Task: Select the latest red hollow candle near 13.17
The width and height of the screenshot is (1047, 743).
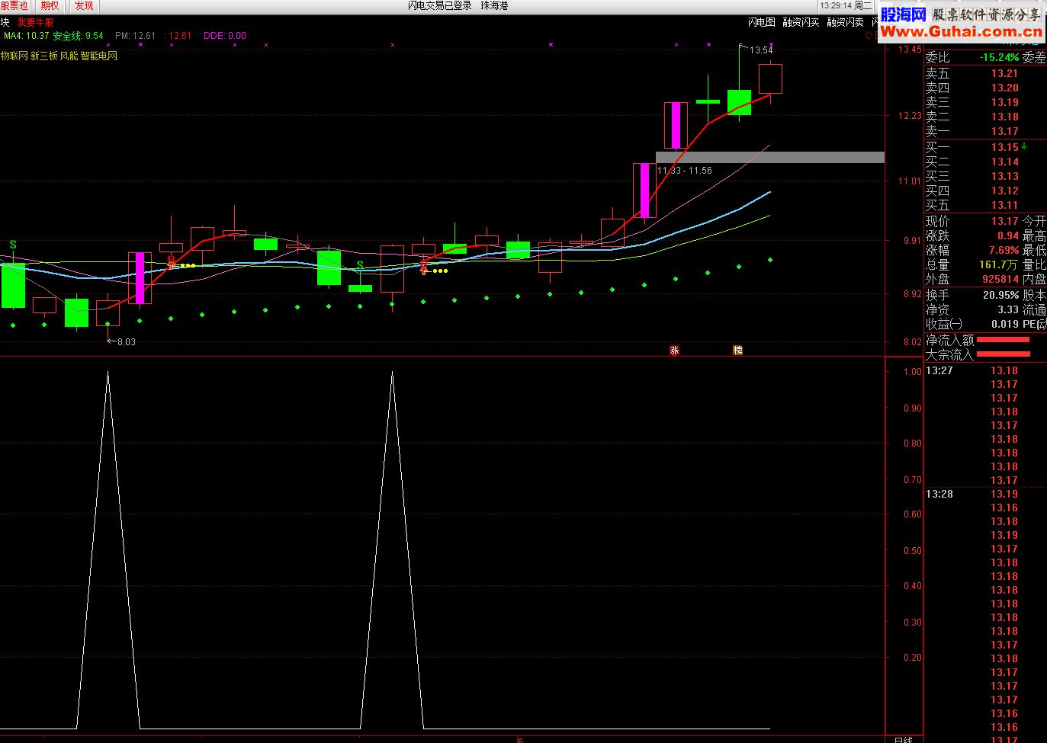Action: coord(770,79)
